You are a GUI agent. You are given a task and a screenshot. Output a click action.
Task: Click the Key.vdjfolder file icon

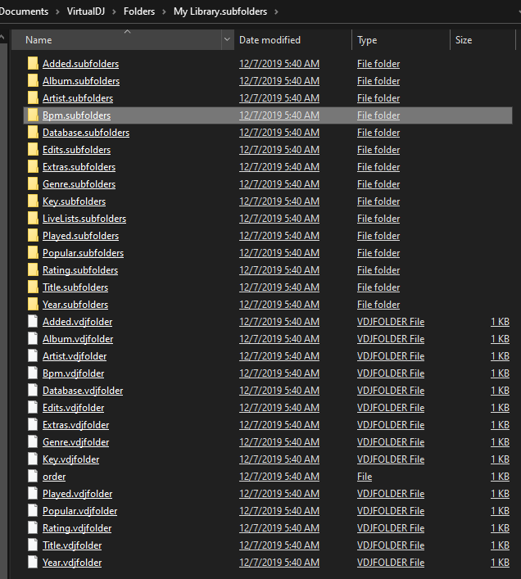(x=33, y=459)
